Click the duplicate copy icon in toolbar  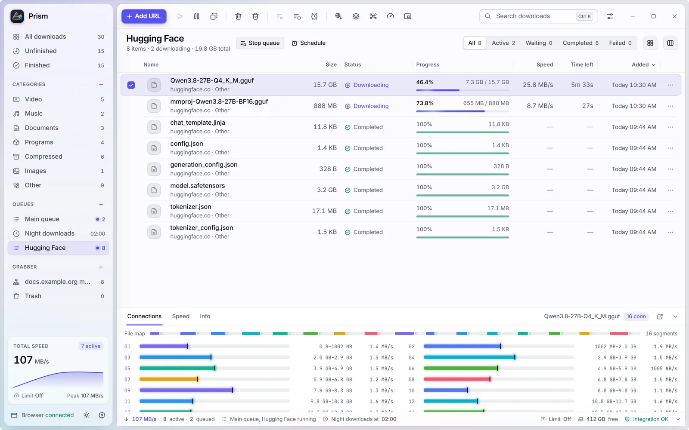point(214,16)
